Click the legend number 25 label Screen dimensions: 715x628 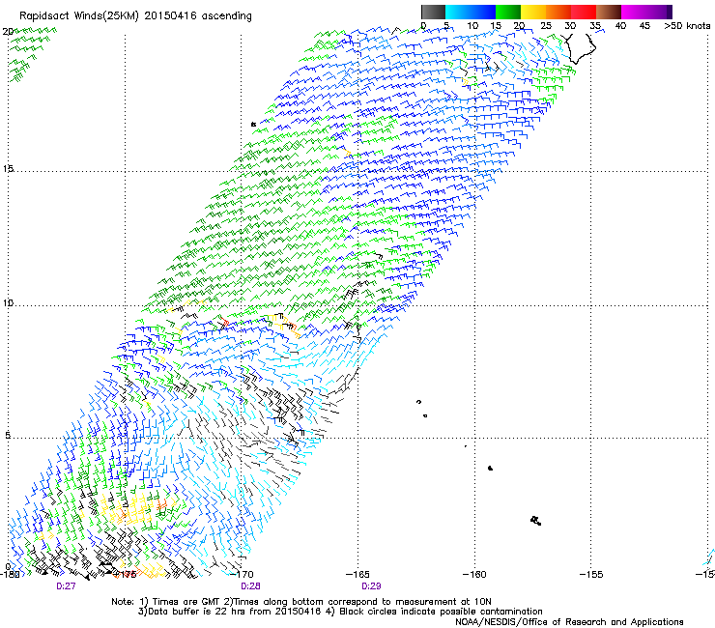tap(545, 26)
